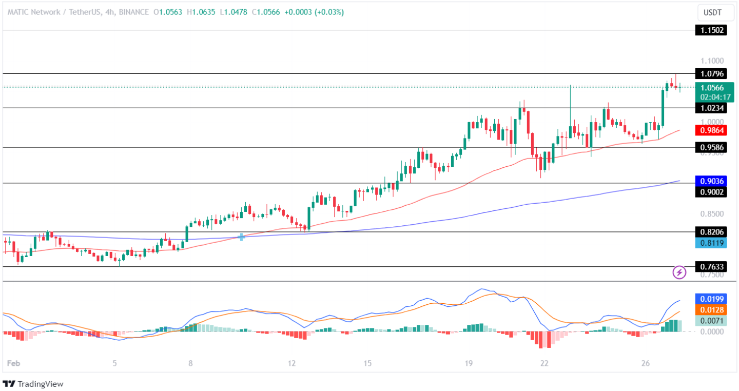Click the 1.0796 price level label
Viewport: 739px width, 391px height.
click(x=711, y=74)
